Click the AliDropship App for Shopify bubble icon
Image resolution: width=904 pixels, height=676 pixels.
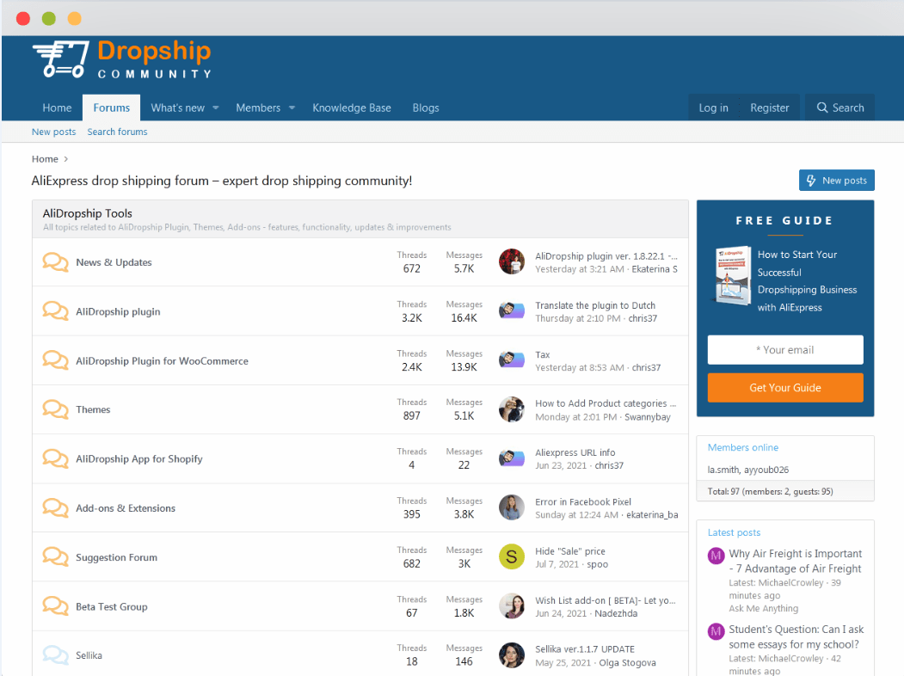pyautogui.click(x=55, y=458)
